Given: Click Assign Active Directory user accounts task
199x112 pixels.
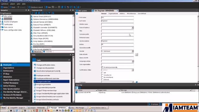Looking at the screenshot, I should pos(49,96).
